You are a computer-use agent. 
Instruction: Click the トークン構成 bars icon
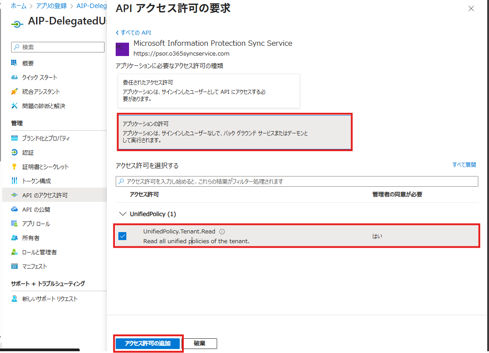pyautogui.click(x=14, y=181)
